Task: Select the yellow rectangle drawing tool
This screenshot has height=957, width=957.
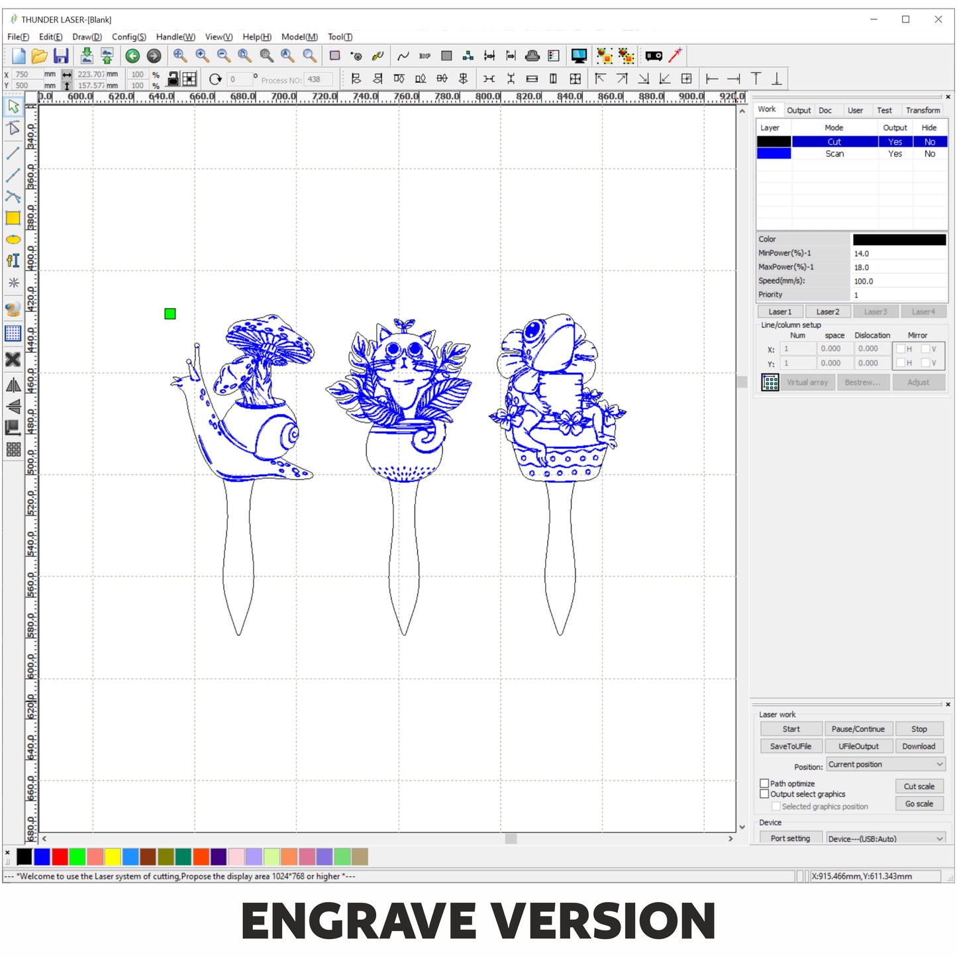Action: tap(13, 218)
